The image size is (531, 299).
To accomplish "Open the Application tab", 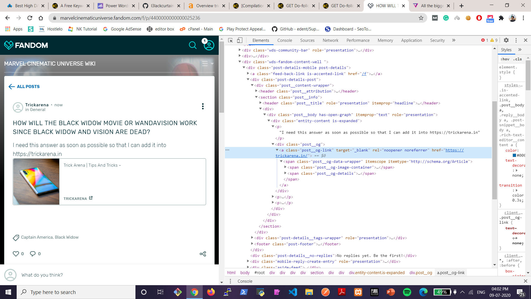I will (412, 40).
